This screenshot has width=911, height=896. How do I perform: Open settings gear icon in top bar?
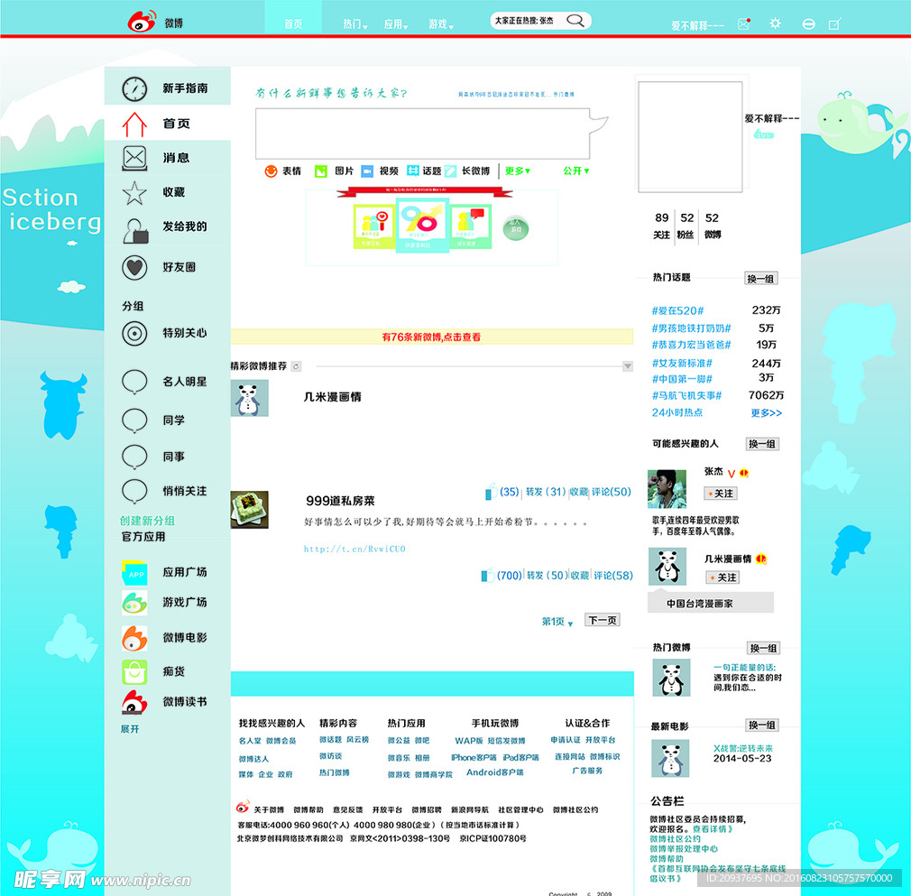coord(775,23)
